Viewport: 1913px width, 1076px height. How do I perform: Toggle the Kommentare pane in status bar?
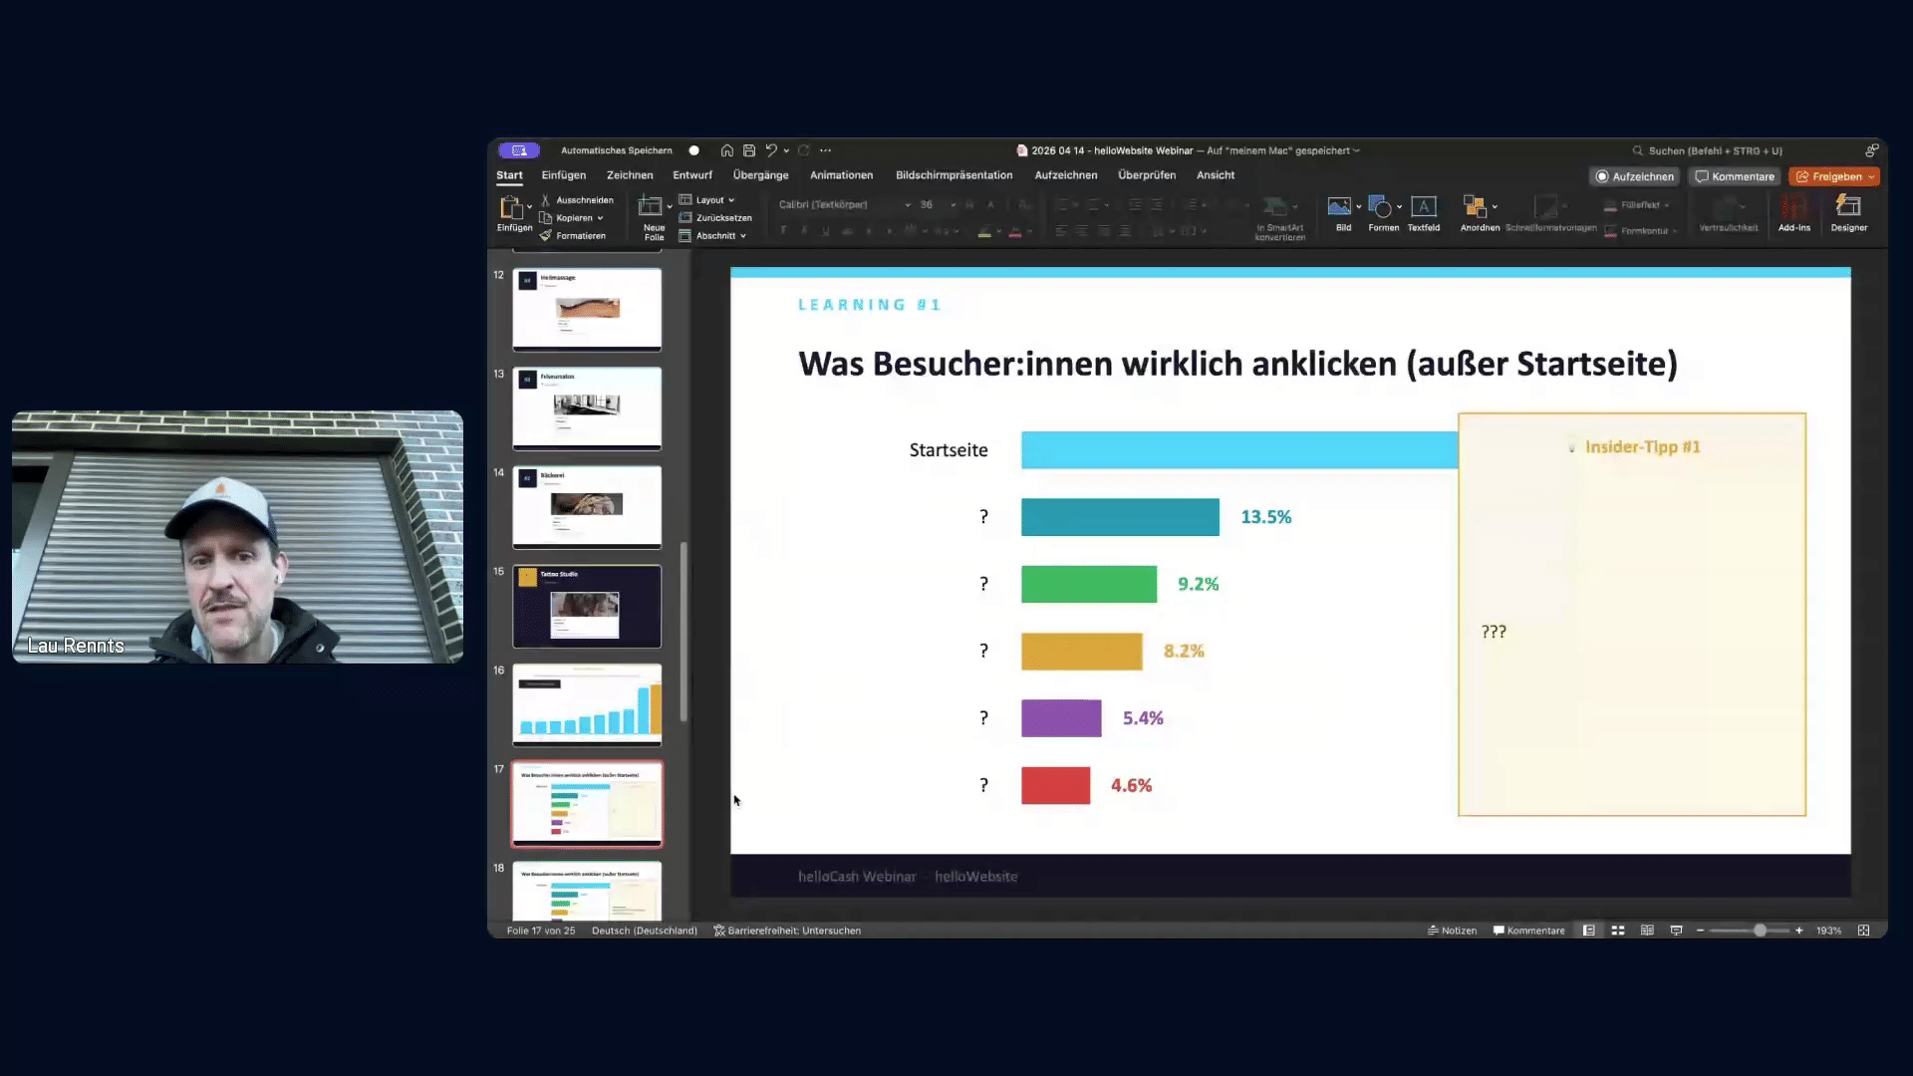(x=1529, y=931)
